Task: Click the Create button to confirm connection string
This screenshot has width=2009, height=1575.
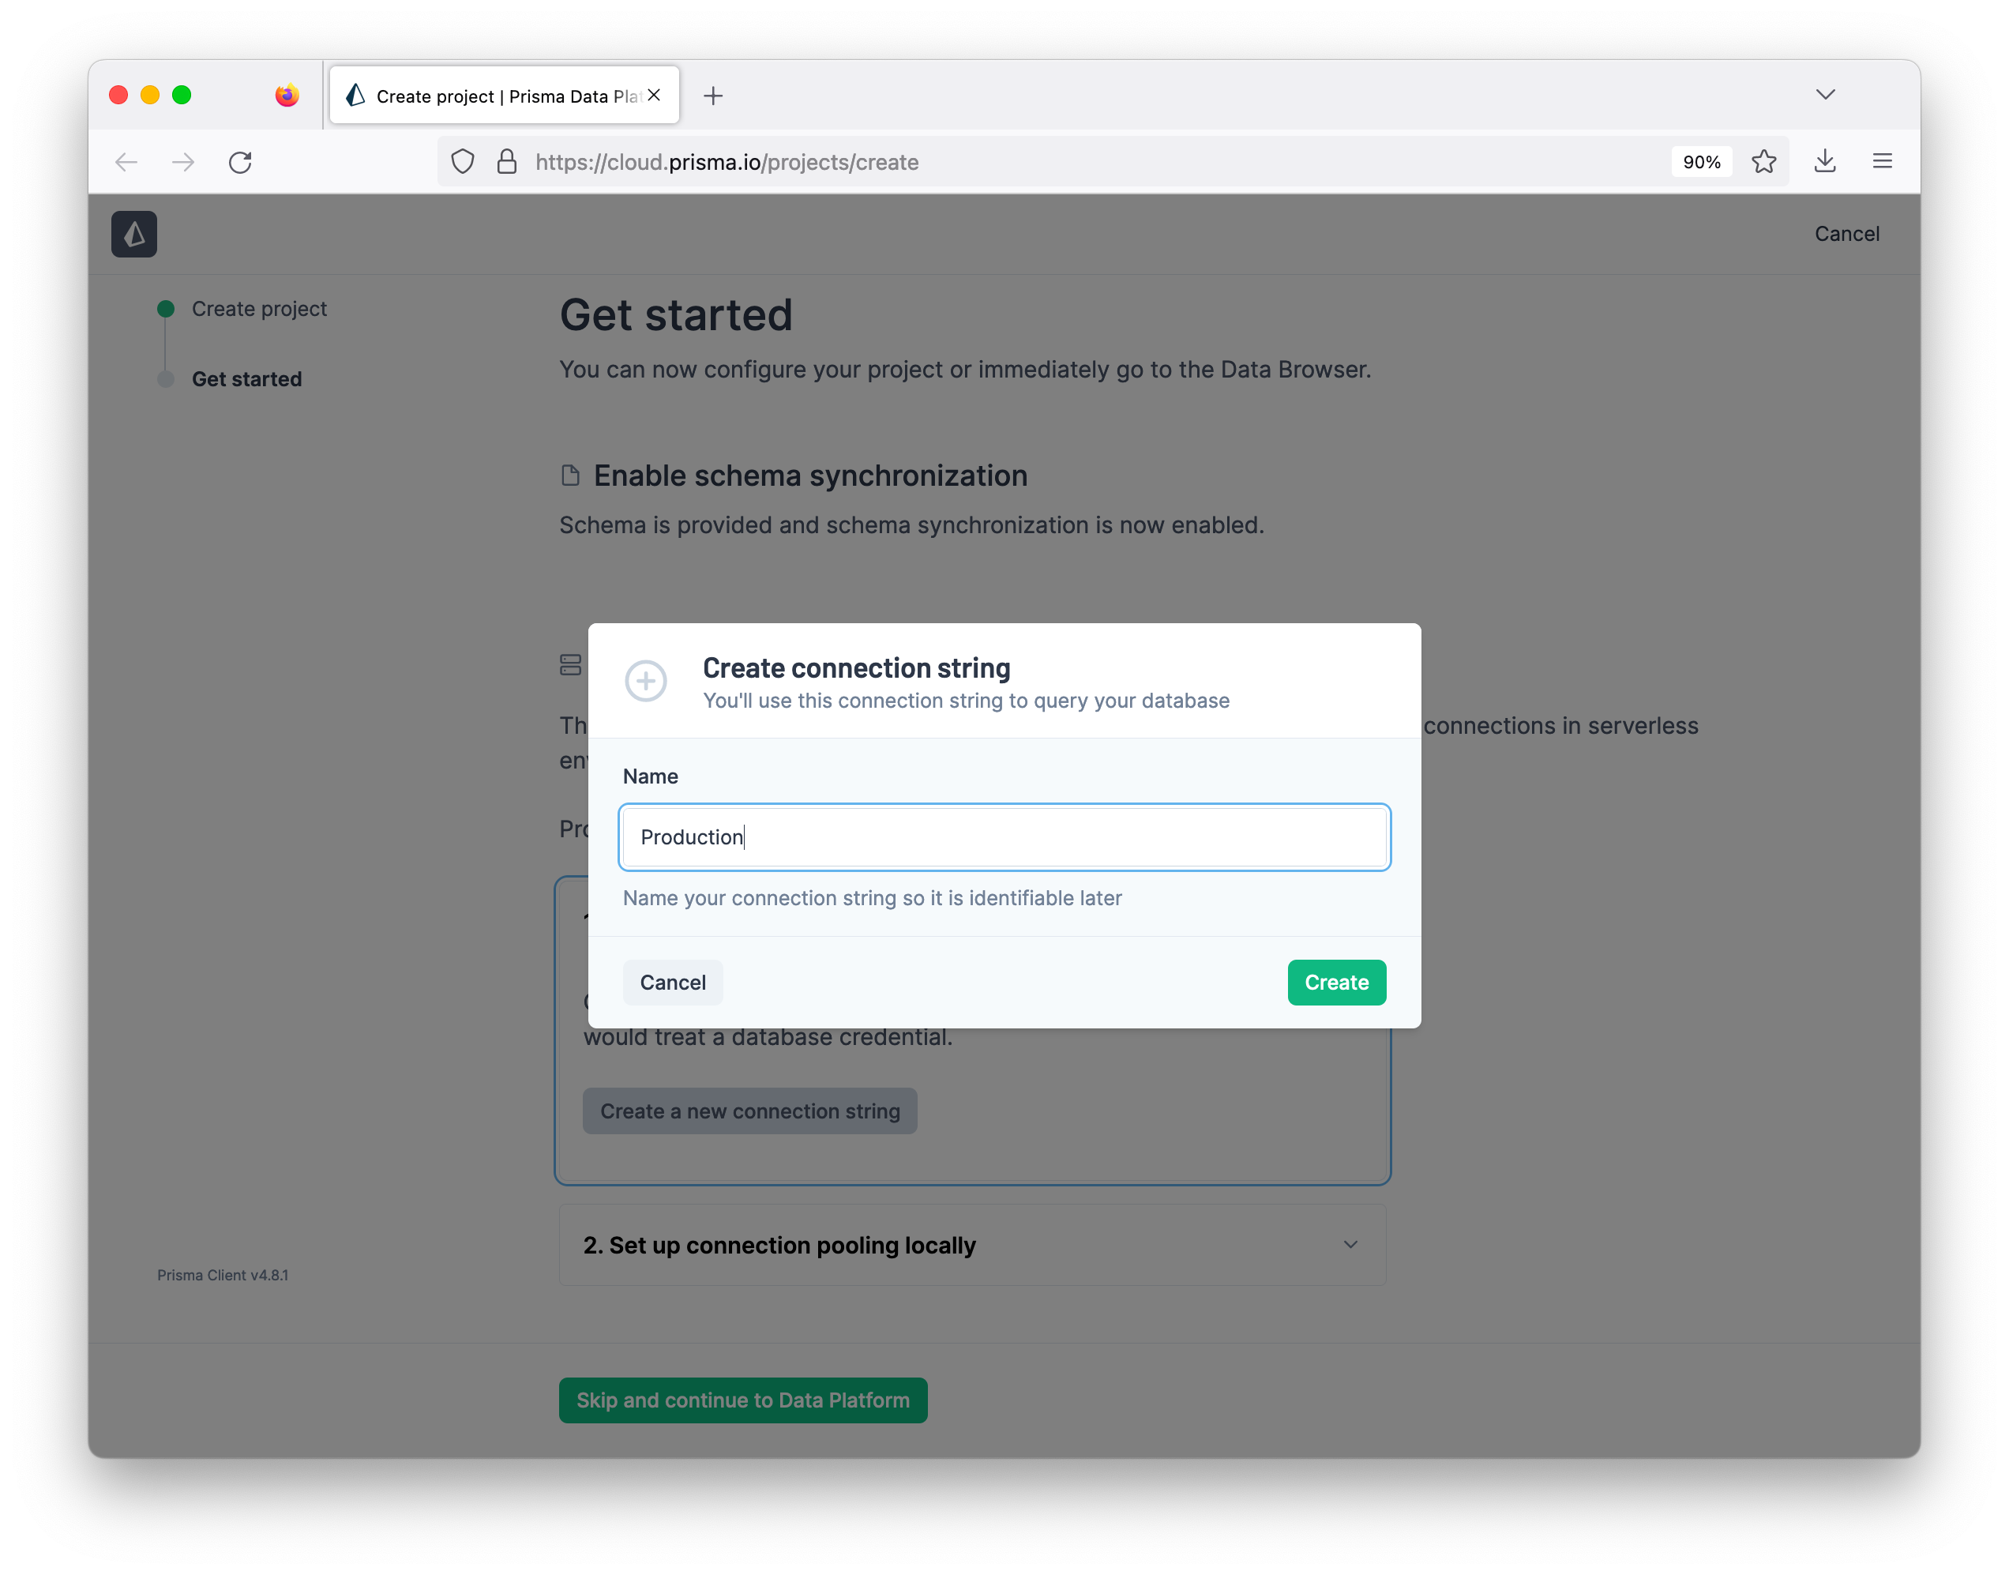Action: (1335, 982)
